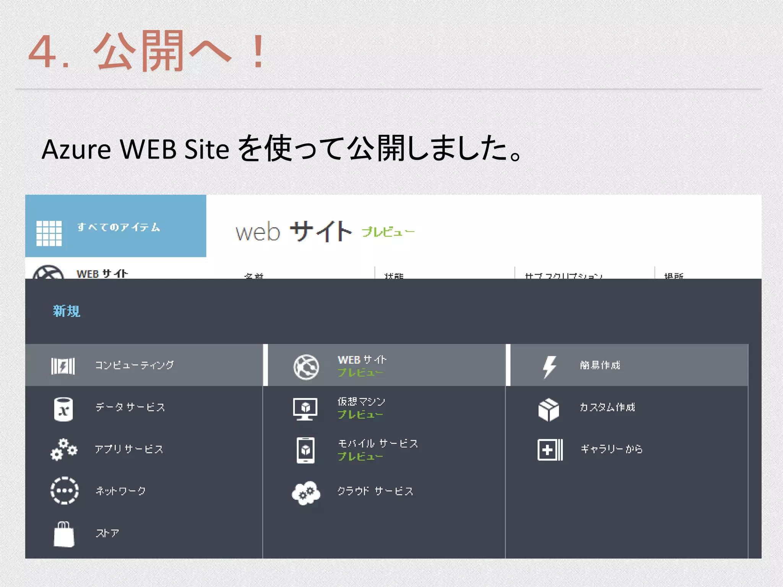Click the アプリ サービス gears icon
Screen dimensions: 783x587
tap(64, 449)
